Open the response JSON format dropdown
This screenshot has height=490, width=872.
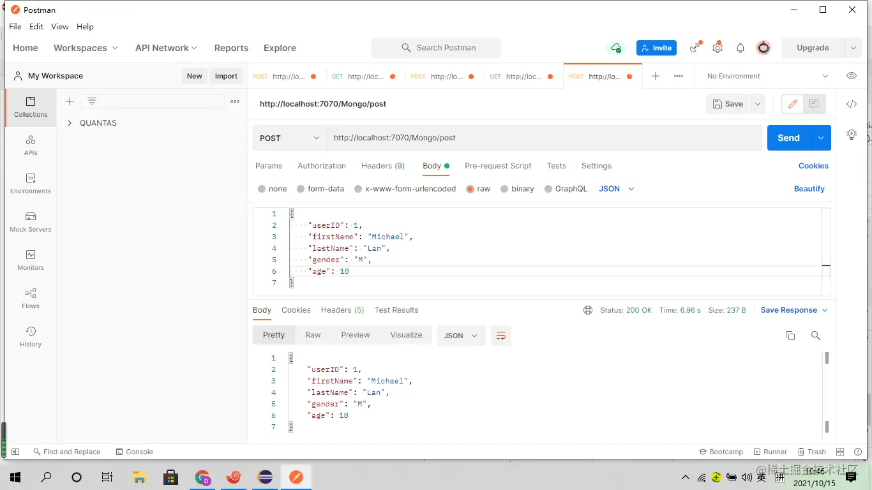click(461, 336)
